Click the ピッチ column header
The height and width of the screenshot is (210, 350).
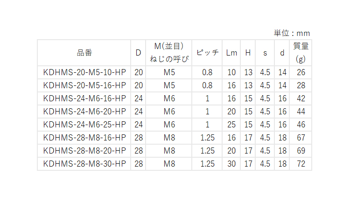click(207, 53)
